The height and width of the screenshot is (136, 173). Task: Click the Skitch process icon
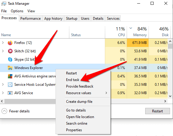(x=10, y=51)
